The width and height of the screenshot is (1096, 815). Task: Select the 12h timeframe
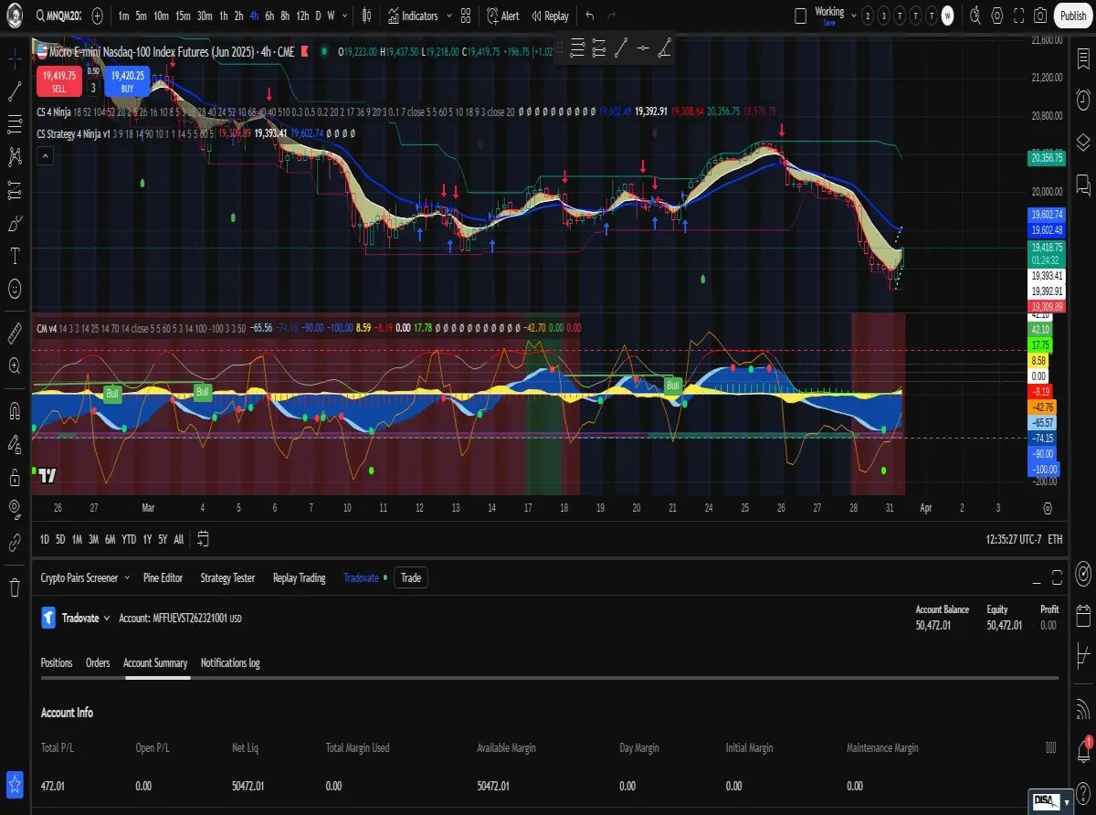pos(302,16)
